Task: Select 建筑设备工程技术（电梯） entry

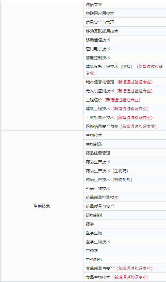Action: [x=125, y=70]
